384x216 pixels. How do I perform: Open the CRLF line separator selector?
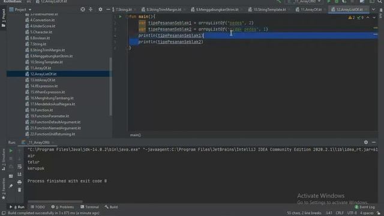click(x=340, y=213)
